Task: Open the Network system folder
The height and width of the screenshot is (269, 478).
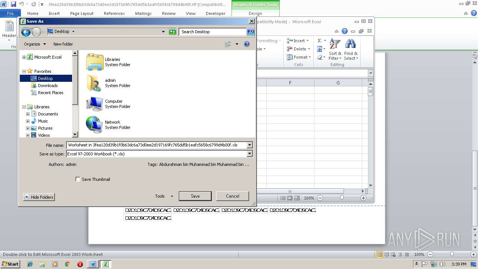Action: pyautogui.click(x=95, y=125)
